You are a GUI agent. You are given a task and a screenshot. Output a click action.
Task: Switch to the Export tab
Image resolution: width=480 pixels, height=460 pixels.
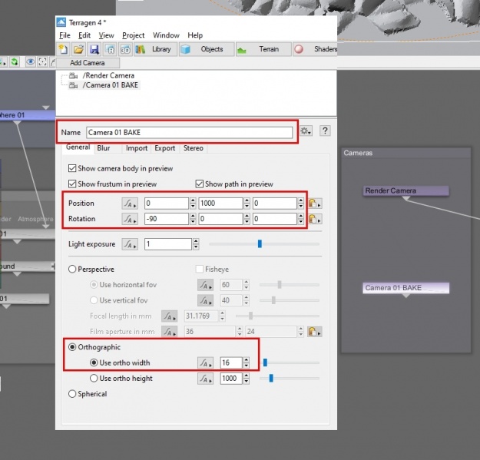(164, 148)
